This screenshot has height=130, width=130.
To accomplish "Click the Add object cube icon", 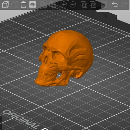I will click(x=6, y=5).
